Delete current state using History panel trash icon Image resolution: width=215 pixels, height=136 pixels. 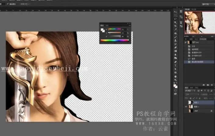(x=212, y=85)
